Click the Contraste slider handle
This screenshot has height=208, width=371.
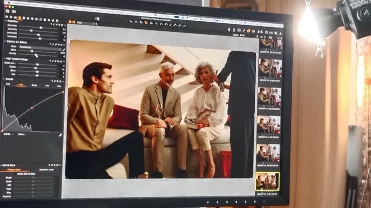pos(31,31)
